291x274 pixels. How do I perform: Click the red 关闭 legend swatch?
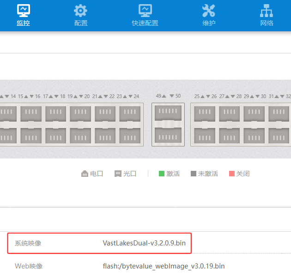tap(232, 174)
